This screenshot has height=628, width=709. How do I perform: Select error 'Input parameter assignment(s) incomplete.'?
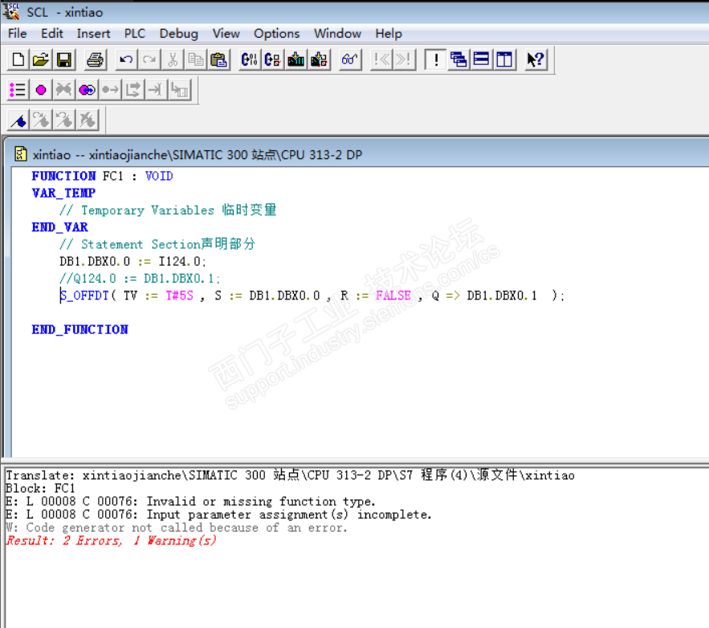219,515
